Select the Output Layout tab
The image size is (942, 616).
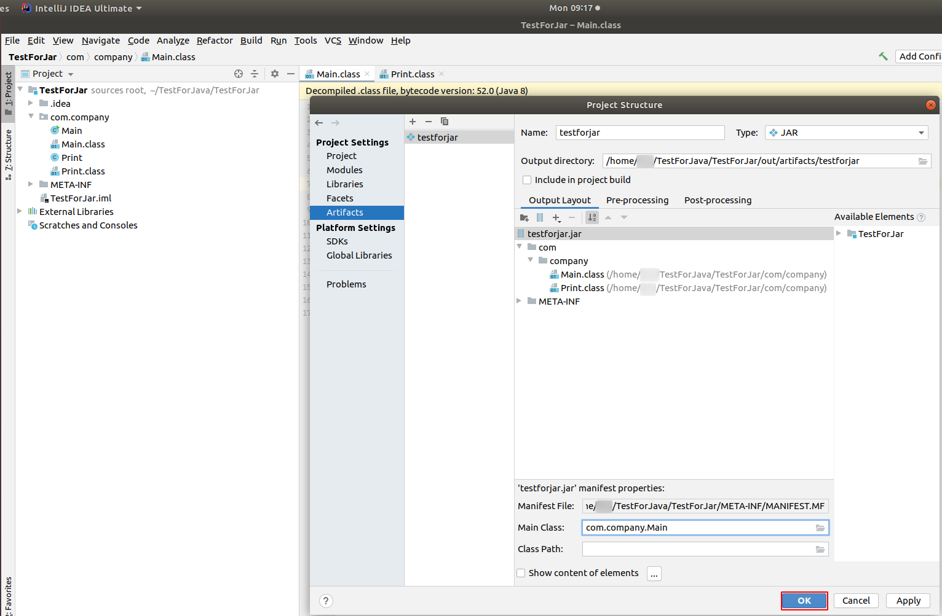(560, 200)
